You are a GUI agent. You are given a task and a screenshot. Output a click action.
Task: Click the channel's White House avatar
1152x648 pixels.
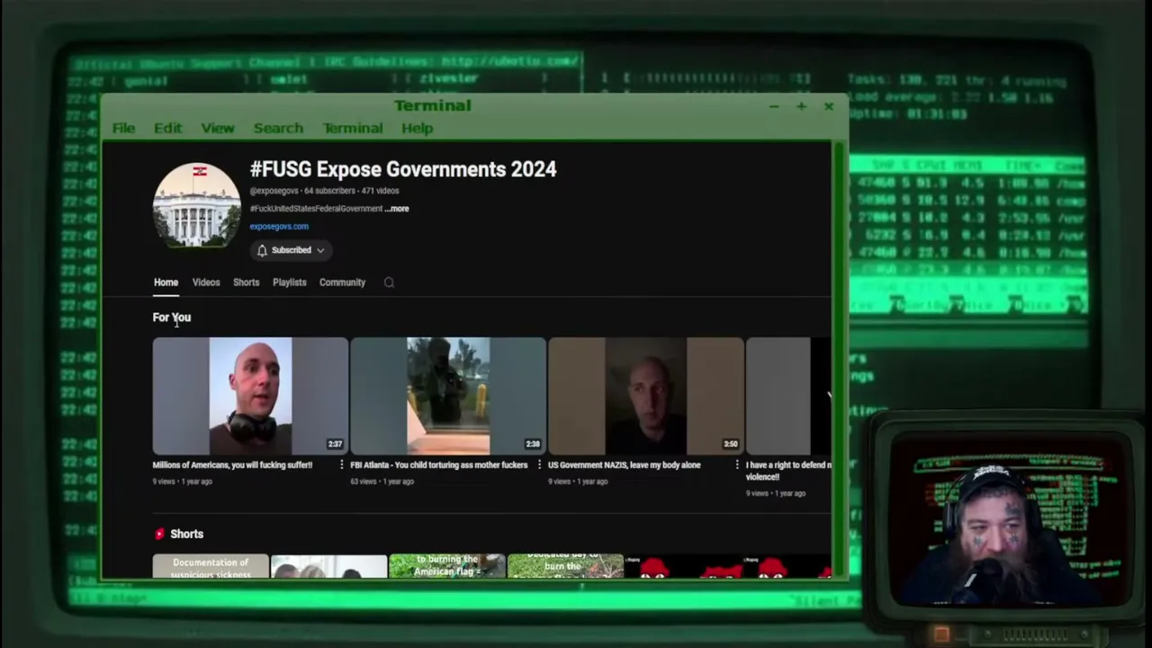click(x=196, y=206)
